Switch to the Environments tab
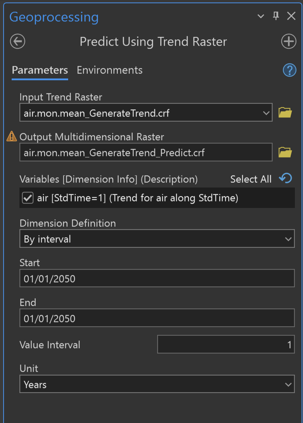The image size is (303, 423). 109,70
